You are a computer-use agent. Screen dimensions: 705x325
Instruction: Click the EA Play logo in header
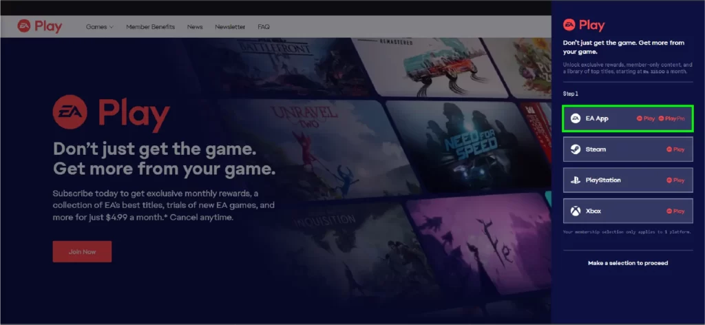[x=39, y=27]
